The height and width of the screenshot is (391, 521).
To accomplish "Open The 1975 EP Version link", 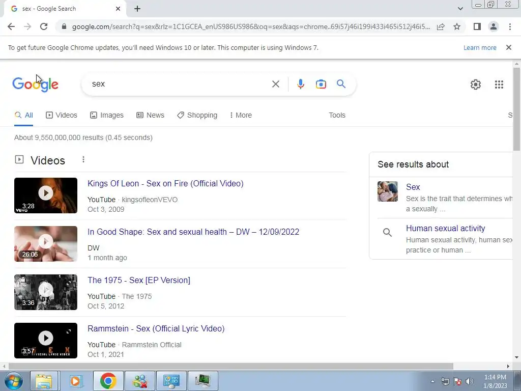I will tap(139, 281).
